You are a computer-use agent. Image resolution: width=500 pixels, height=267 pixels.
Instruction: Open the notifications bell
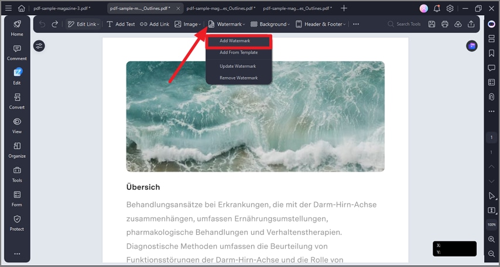(x=437, y=8)
